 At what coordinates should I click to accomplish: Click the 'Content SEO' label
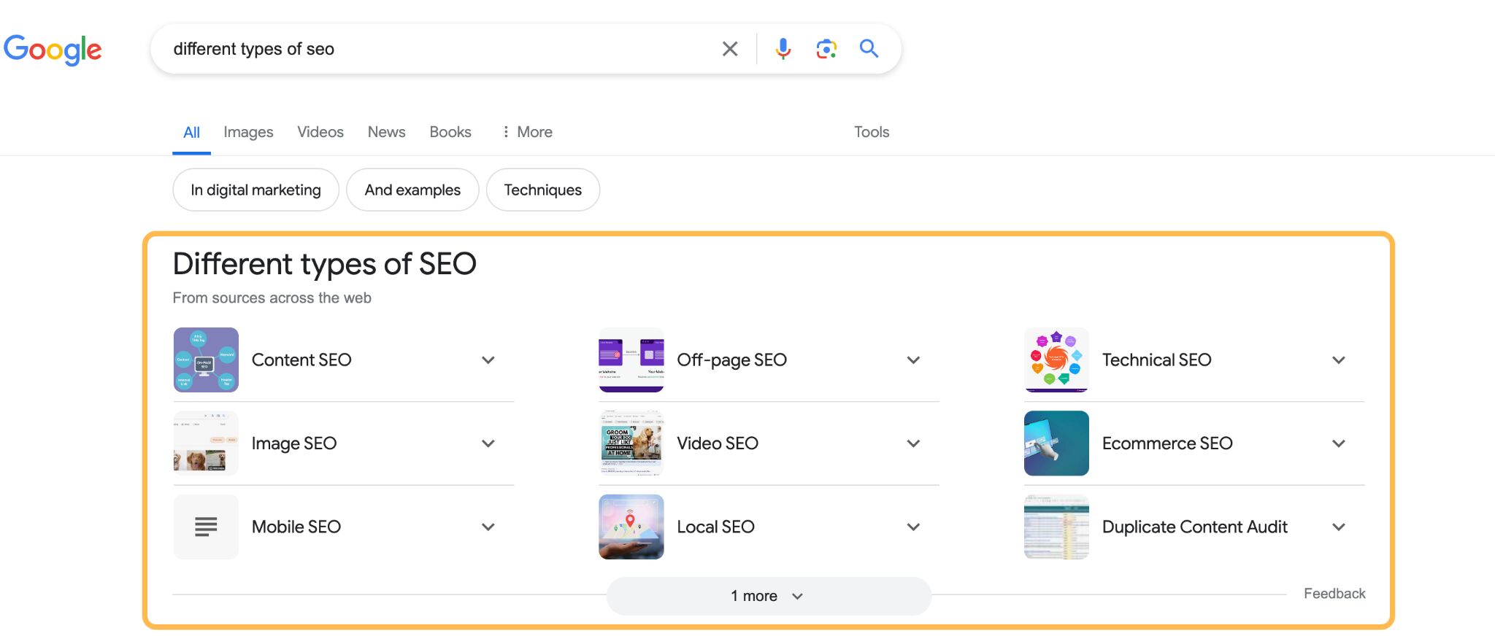(301, 360)
